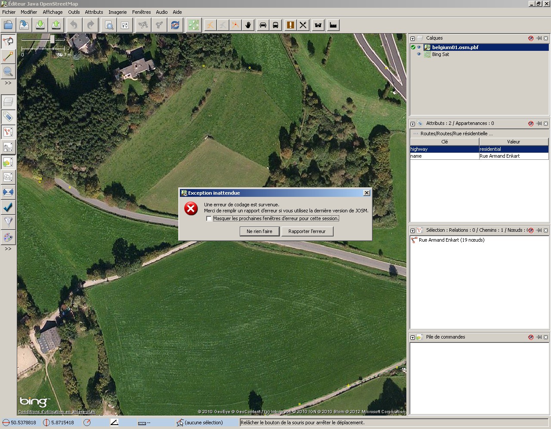Image resolution: width=551 pixels, height=429 pixels.
Task: Click the validator checkmark sidebar icon
Action: point(8,207)
